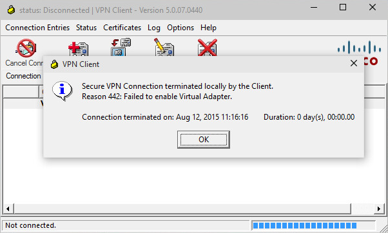Open the Help menu

click(x=208, y=28)
